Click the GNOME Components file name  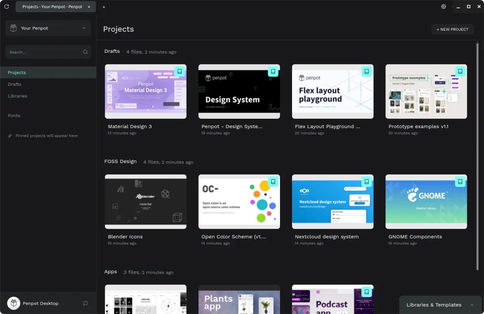coord(415,237)
